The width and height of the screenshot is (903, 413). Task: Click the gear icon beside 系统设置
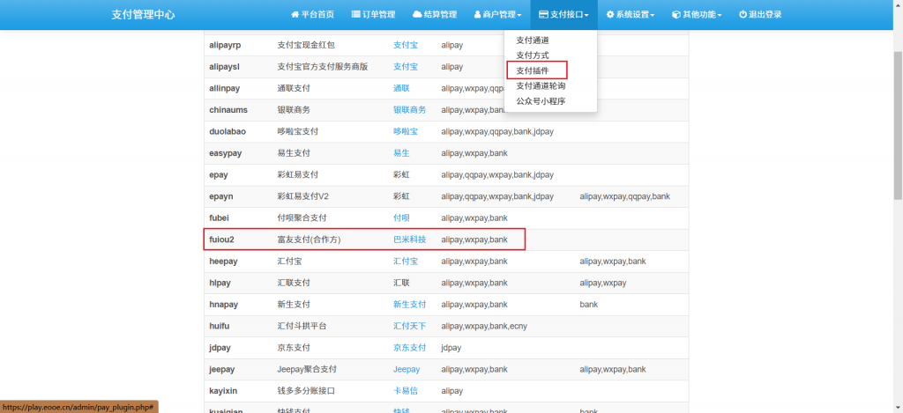click(610, 15)
